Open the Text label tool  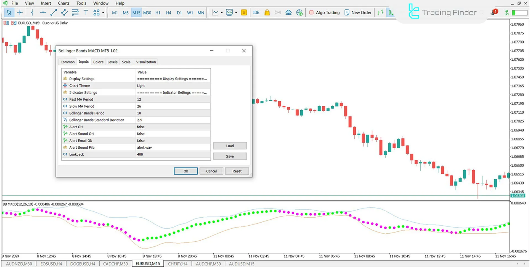[x=86, y=12]
